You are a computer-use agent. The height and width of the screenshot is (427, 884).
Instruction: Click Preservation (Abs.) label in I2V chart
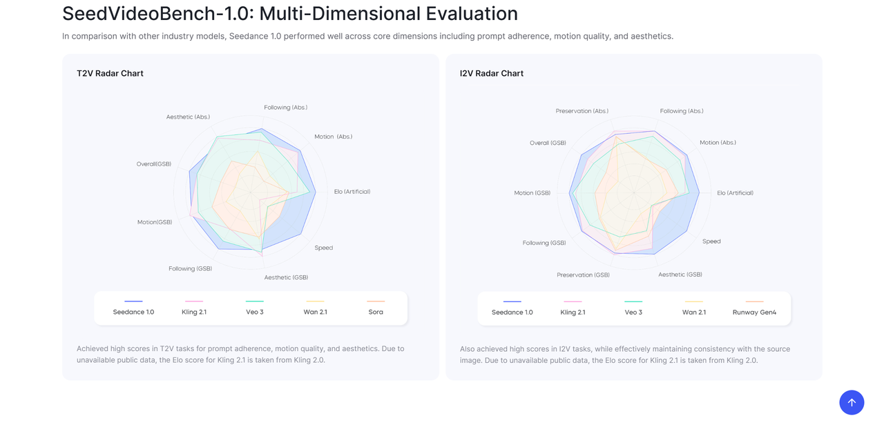pyautogui.click(x=582, y=111)
